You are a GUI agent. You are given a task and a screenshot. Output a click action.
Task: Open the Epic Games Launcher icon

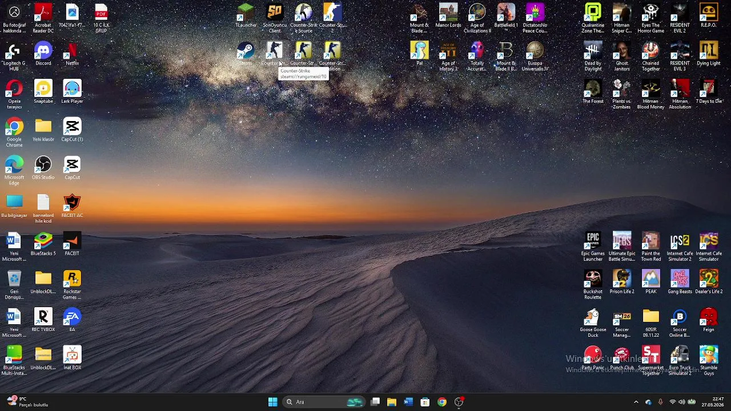pos(593,247)
